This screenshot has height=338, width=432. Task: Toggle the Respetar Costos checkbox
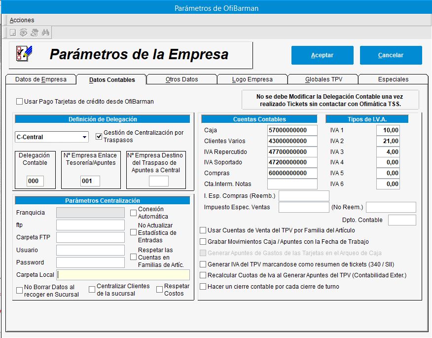159,290
